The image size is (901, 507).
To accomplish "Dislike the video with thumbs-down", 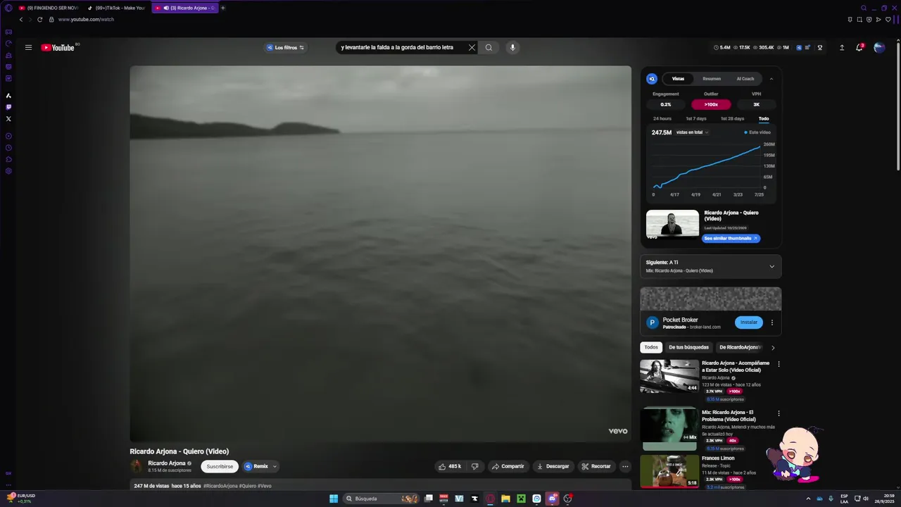I will click(474, 466).
